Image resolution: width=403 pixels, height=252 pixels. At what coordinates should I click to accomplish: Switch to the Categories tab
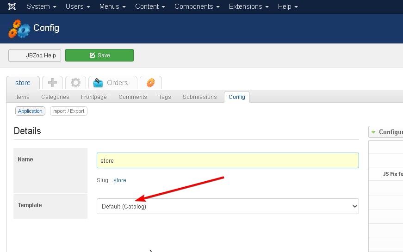pyautogui.click(x=55, y=97)
